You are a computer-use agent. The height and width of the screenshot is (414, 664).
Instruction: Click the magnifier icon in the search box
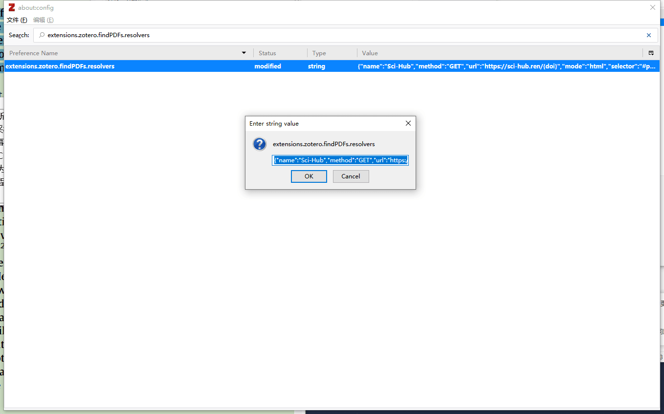coord(42,35)
